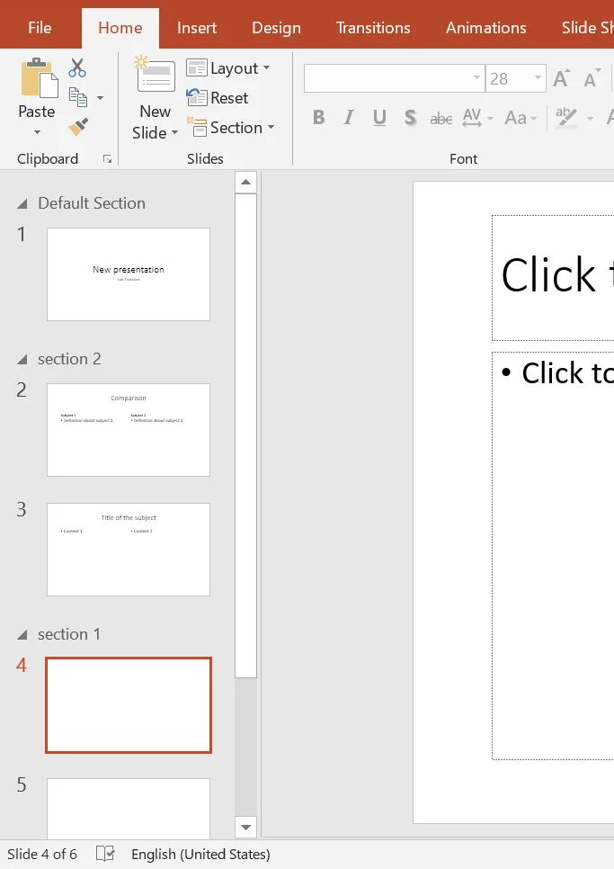The image size is (614, 869).
Task: Click the Paste clipboard icon
Action: (39, 78)
